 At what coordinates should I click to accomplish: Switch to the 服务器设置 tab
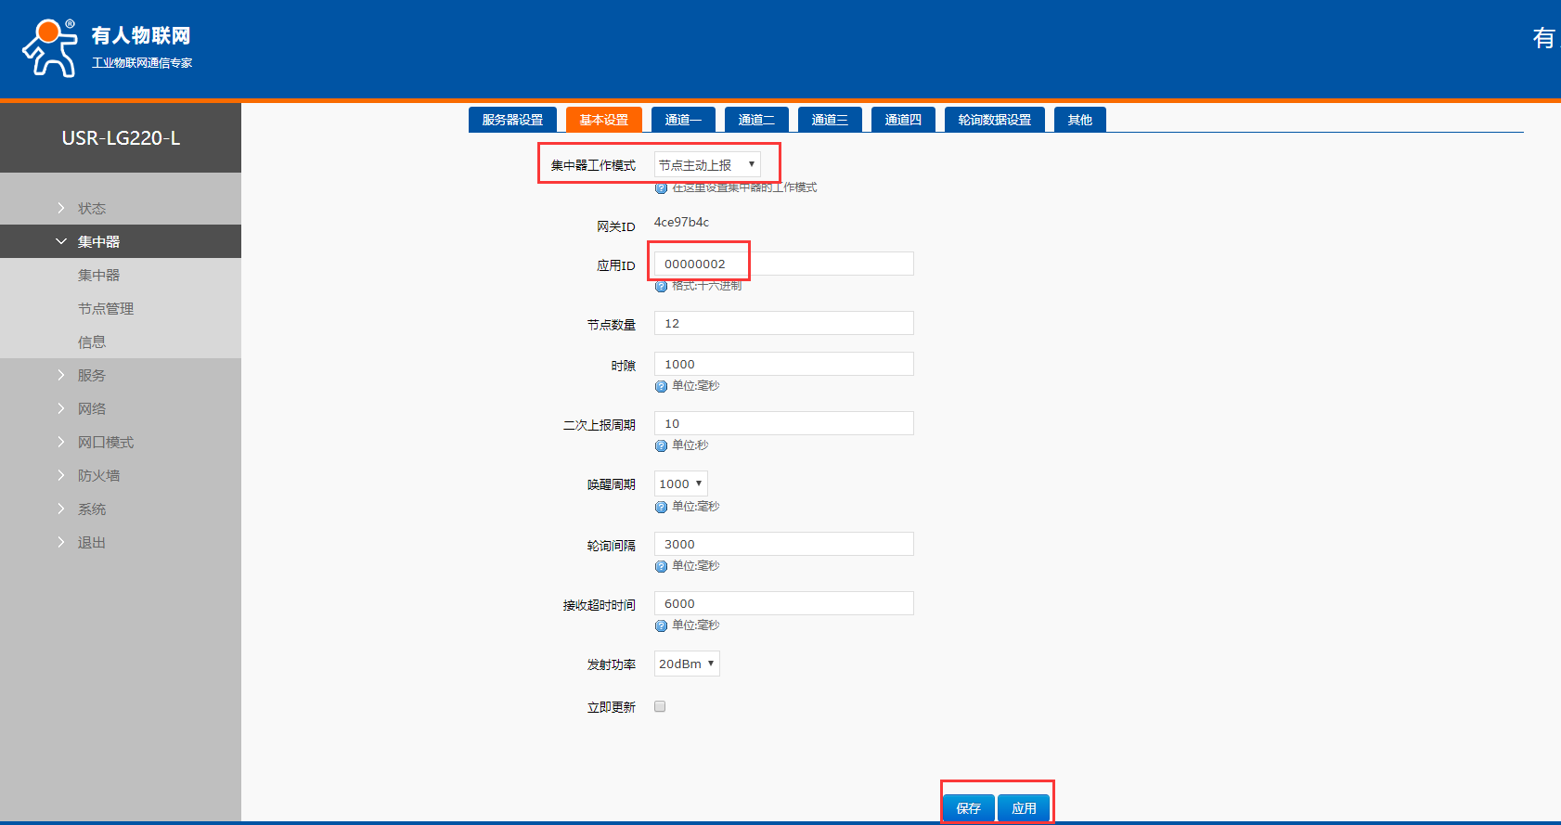pyautogui.click(x=512, y=120)
